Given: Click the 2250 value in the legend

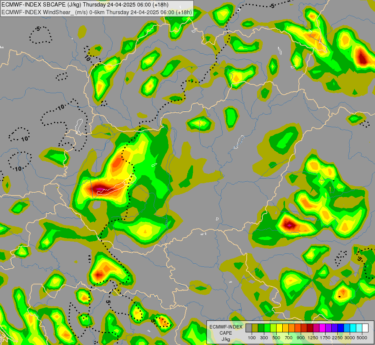Looking at the screenshot, I should pyautogui.click(x=337, y=338).
